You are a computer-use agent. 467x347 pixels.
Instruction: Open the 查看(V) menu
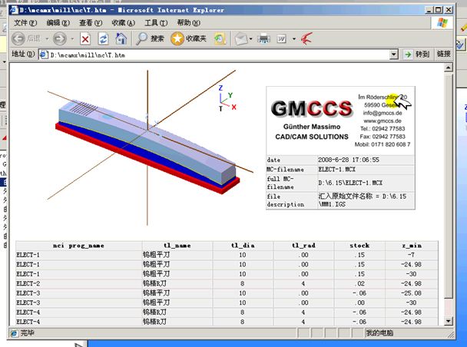91,22
